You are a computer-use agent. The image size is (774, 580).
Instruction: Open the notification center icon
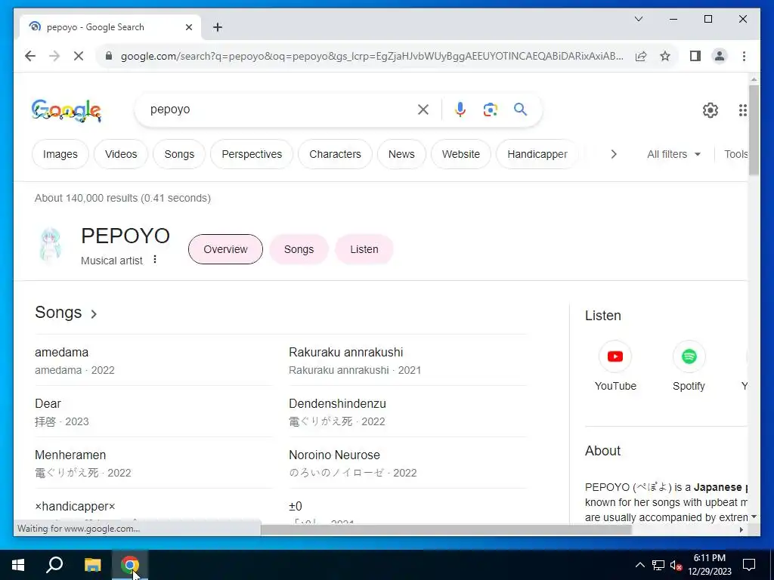click(749, 565)
